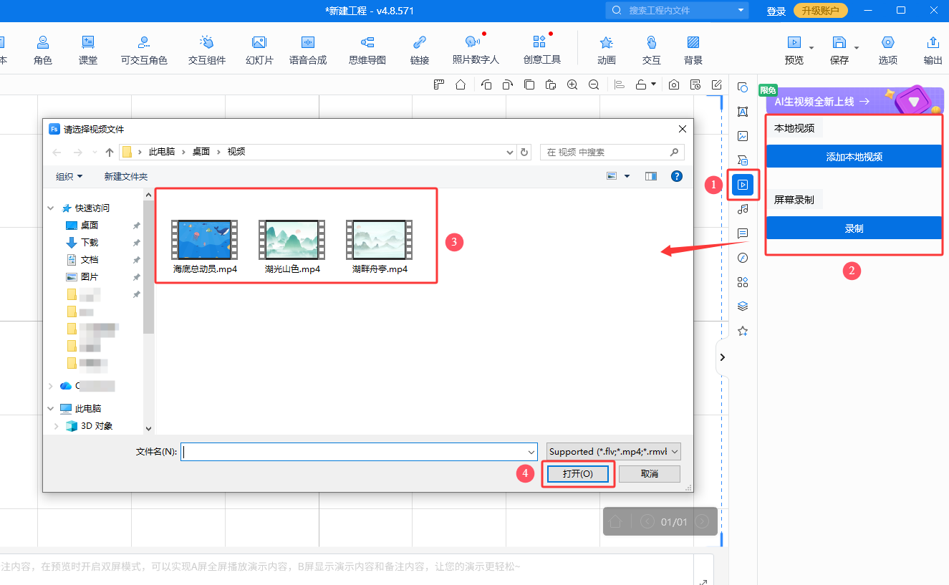The image size is (949, 585).
Task: Select the 思维导图 mind map tool
Action: pyautogui.click(x=367, y=49)
